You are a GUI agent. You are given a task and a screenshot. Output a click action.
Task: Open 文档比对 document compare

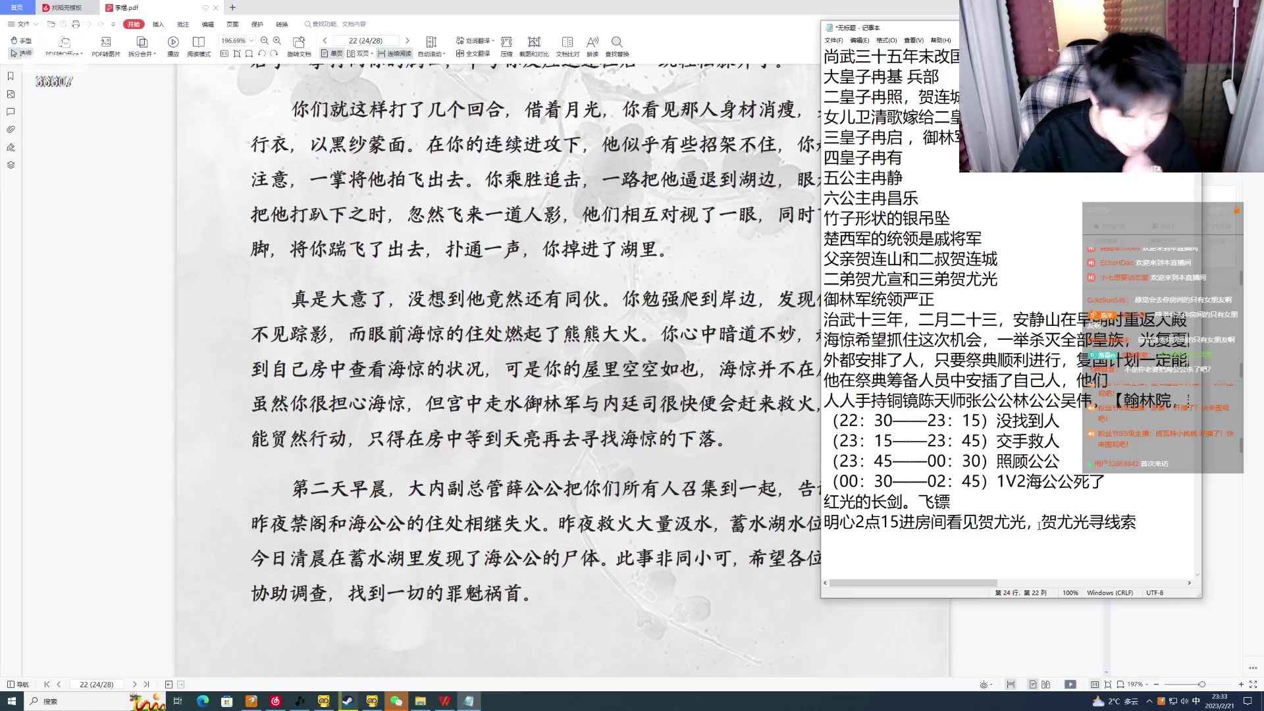[567, 47]
